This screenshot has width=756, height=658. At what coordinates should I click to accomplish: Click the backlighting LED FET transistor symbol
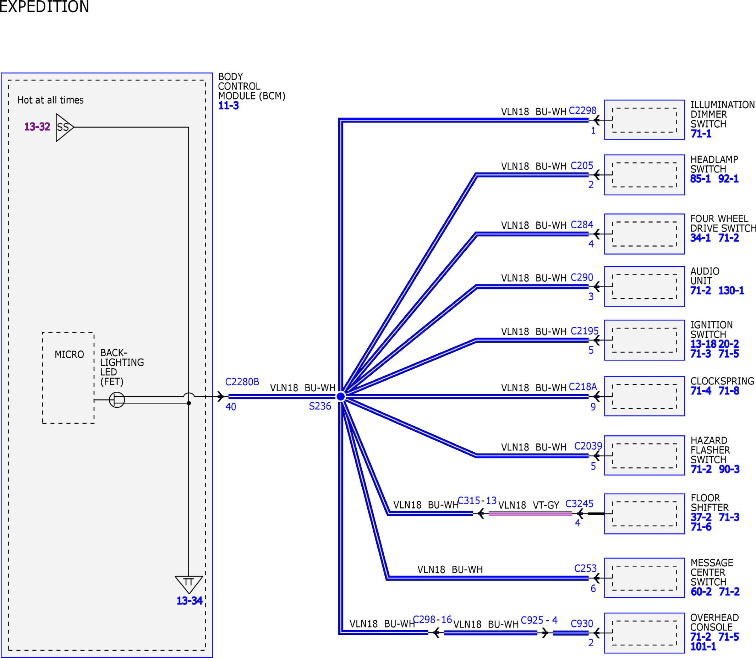[117, 400]
